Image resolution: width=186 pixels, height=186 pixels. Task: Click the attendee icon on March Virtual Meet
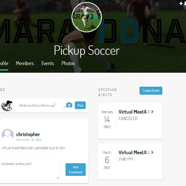145,152
